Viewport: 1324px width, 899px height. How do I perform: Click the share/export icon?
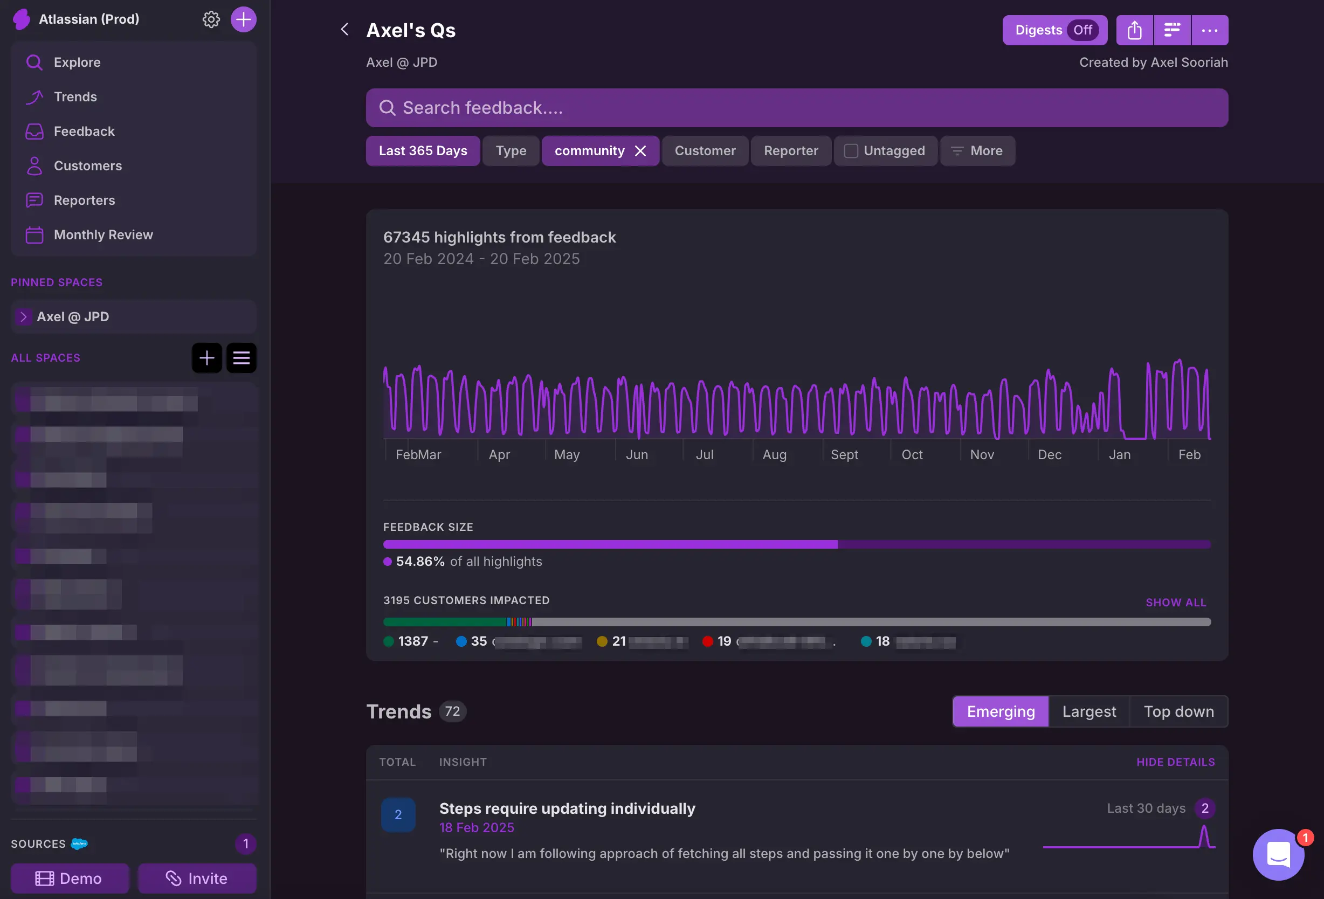[x=1134, y=30]
